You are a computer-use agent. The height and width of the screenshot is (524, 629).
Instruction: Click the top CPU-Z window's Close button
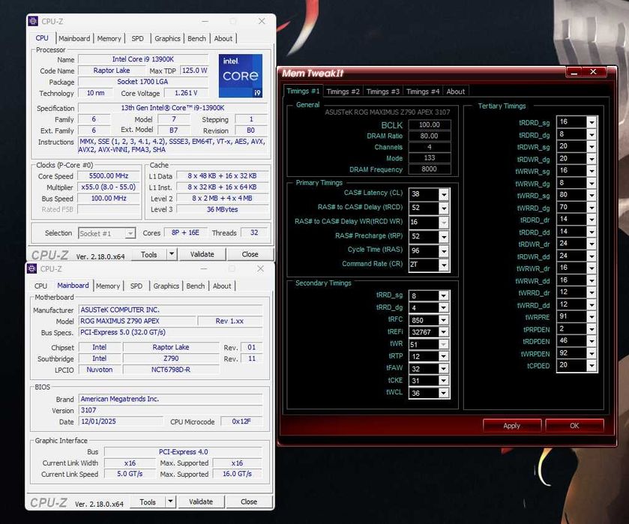coord(250,254)
